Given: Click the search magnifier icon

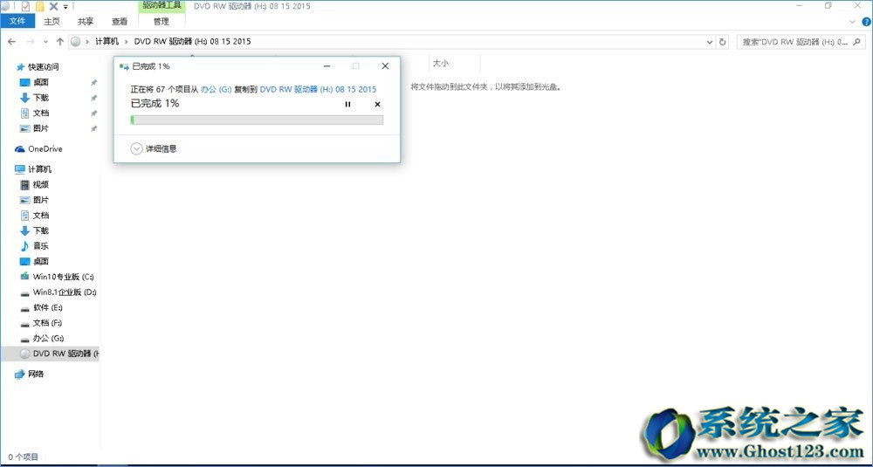Looking at the screenshot, I should [x=858, y=42].
